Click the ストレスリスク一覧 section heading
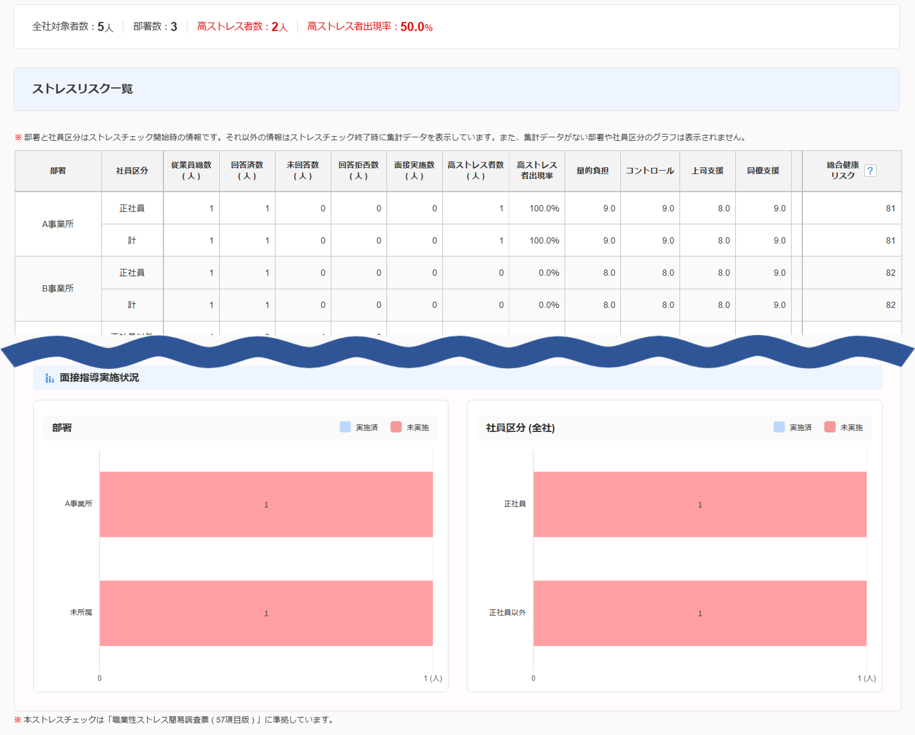The height and width of the screenshot is (735, 915). coord(82,89)
